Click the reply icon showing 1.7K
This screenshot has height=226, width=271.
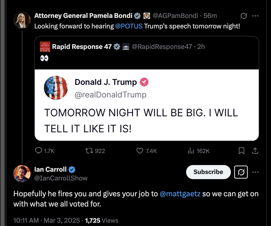click(x=39, y=151)
